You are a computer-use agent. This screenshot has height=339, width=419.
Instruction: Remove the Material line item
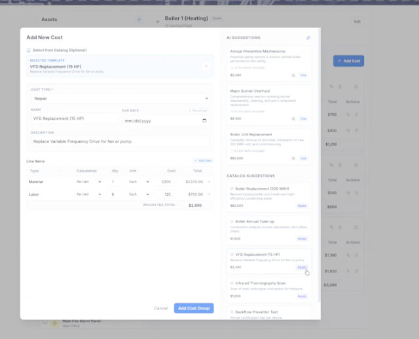tap(209, 181)
